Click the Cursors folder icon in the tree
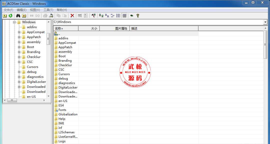Viewport: 270px width, 144px height. coord(23,67)
